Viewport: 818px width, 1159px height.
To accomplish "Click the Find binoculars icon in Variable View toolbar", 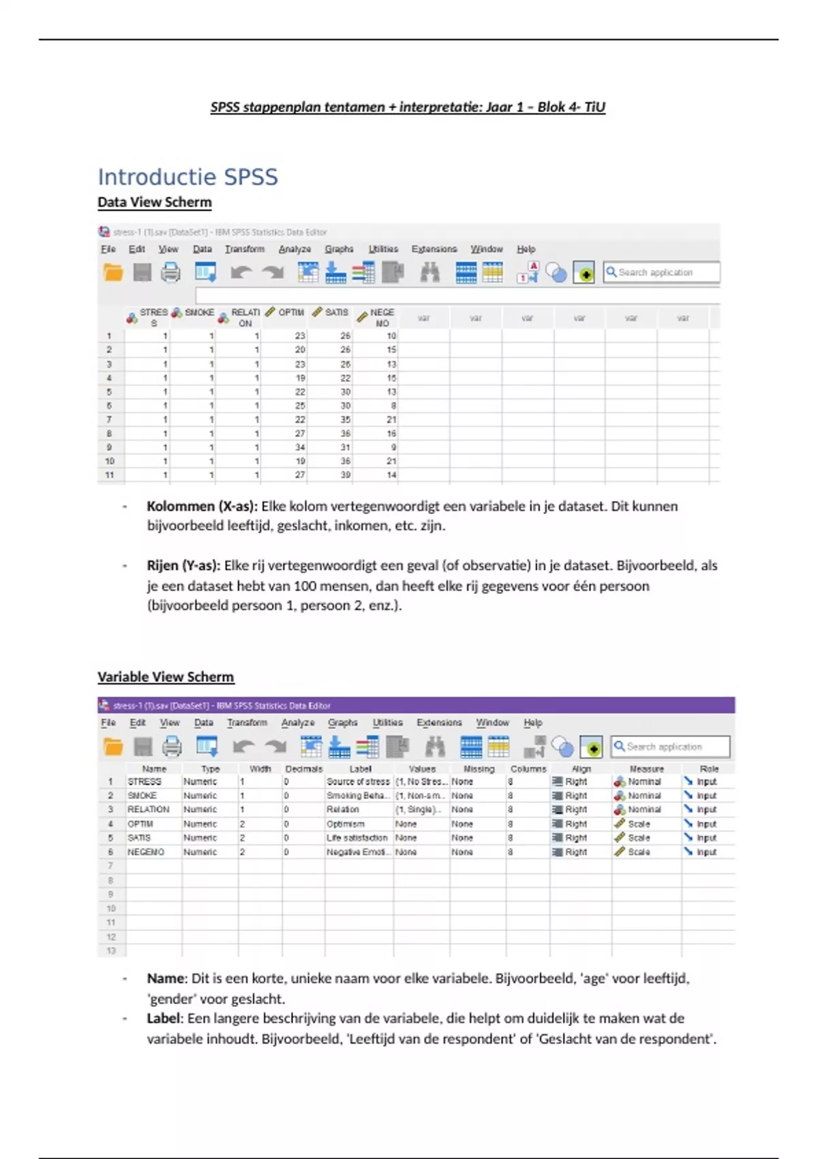I will click(435, 747).
